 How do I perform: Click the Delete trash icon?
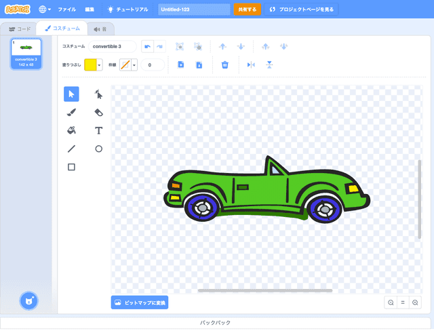[x=225, y=64]
